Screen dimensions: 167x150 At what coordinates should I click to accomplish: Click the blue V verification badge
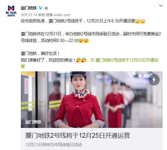[40, 8]
